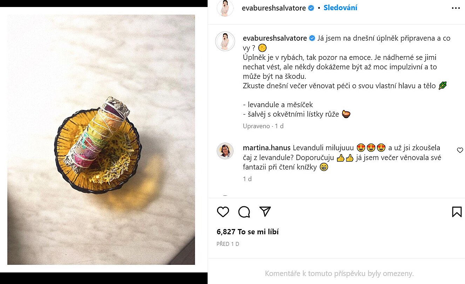
Task: Open martina.hanus profile picture
Action: coord(225,151)
